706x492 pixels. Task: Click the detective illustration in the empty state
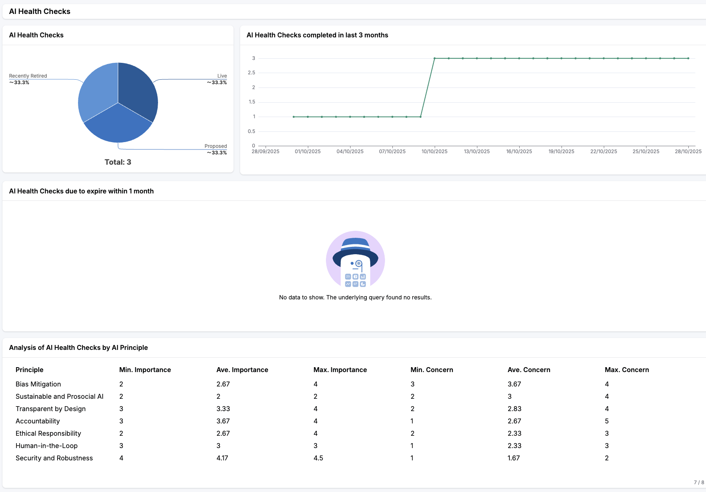[x=355, y=259]
